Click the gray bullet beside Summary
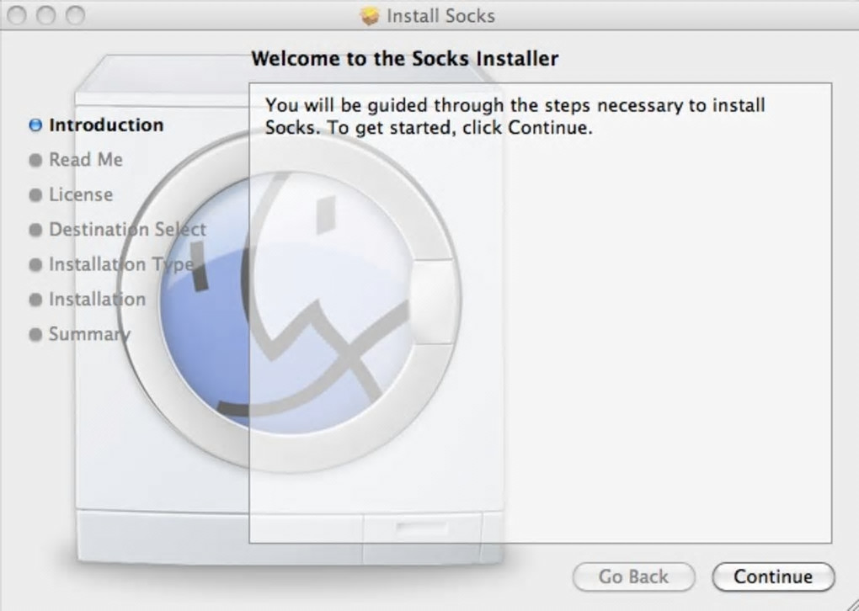 (35, 335)
